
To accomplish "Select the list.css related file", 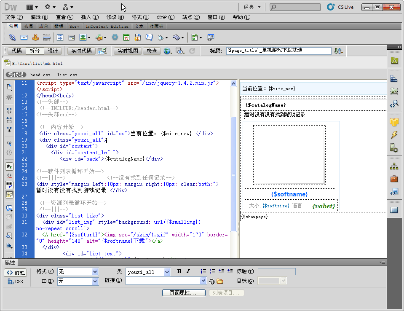I will pos(67,75).
